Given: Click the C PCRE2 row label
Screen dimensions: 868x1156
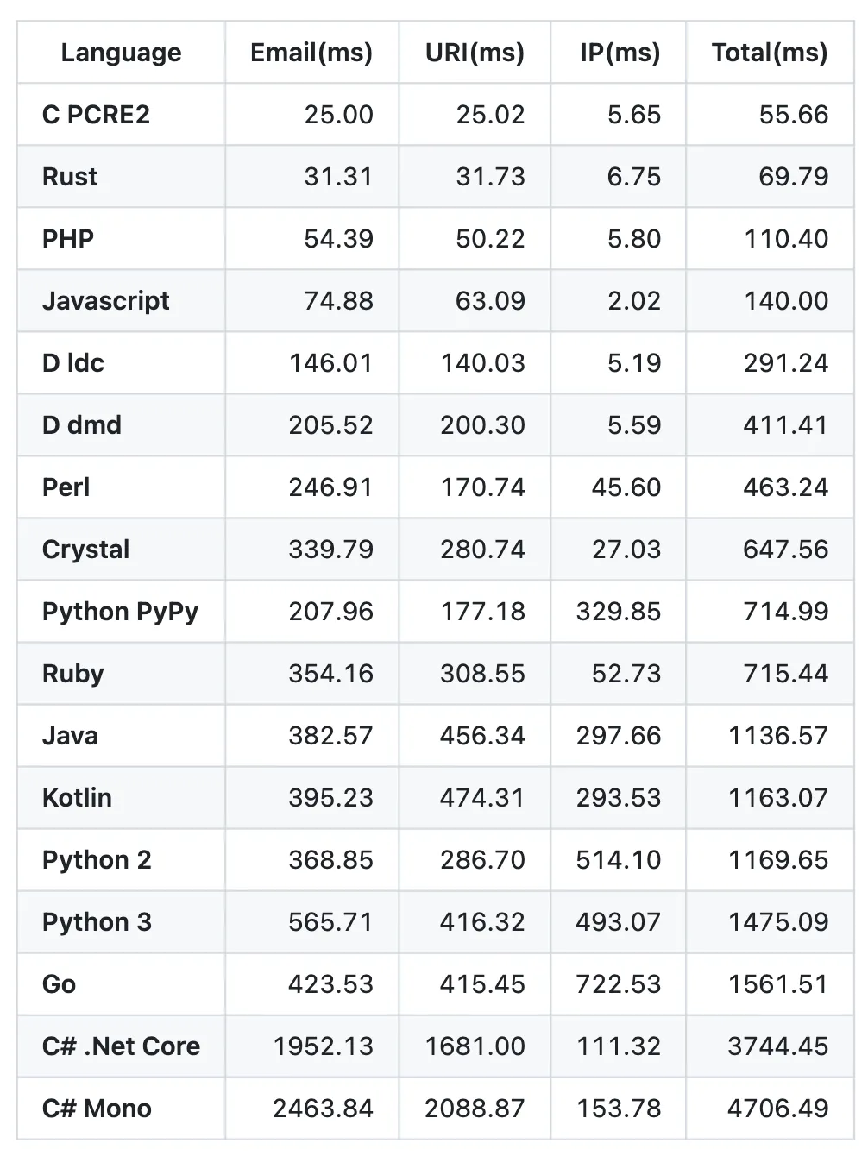Looking at the screenshot, I should click(96, 115).
